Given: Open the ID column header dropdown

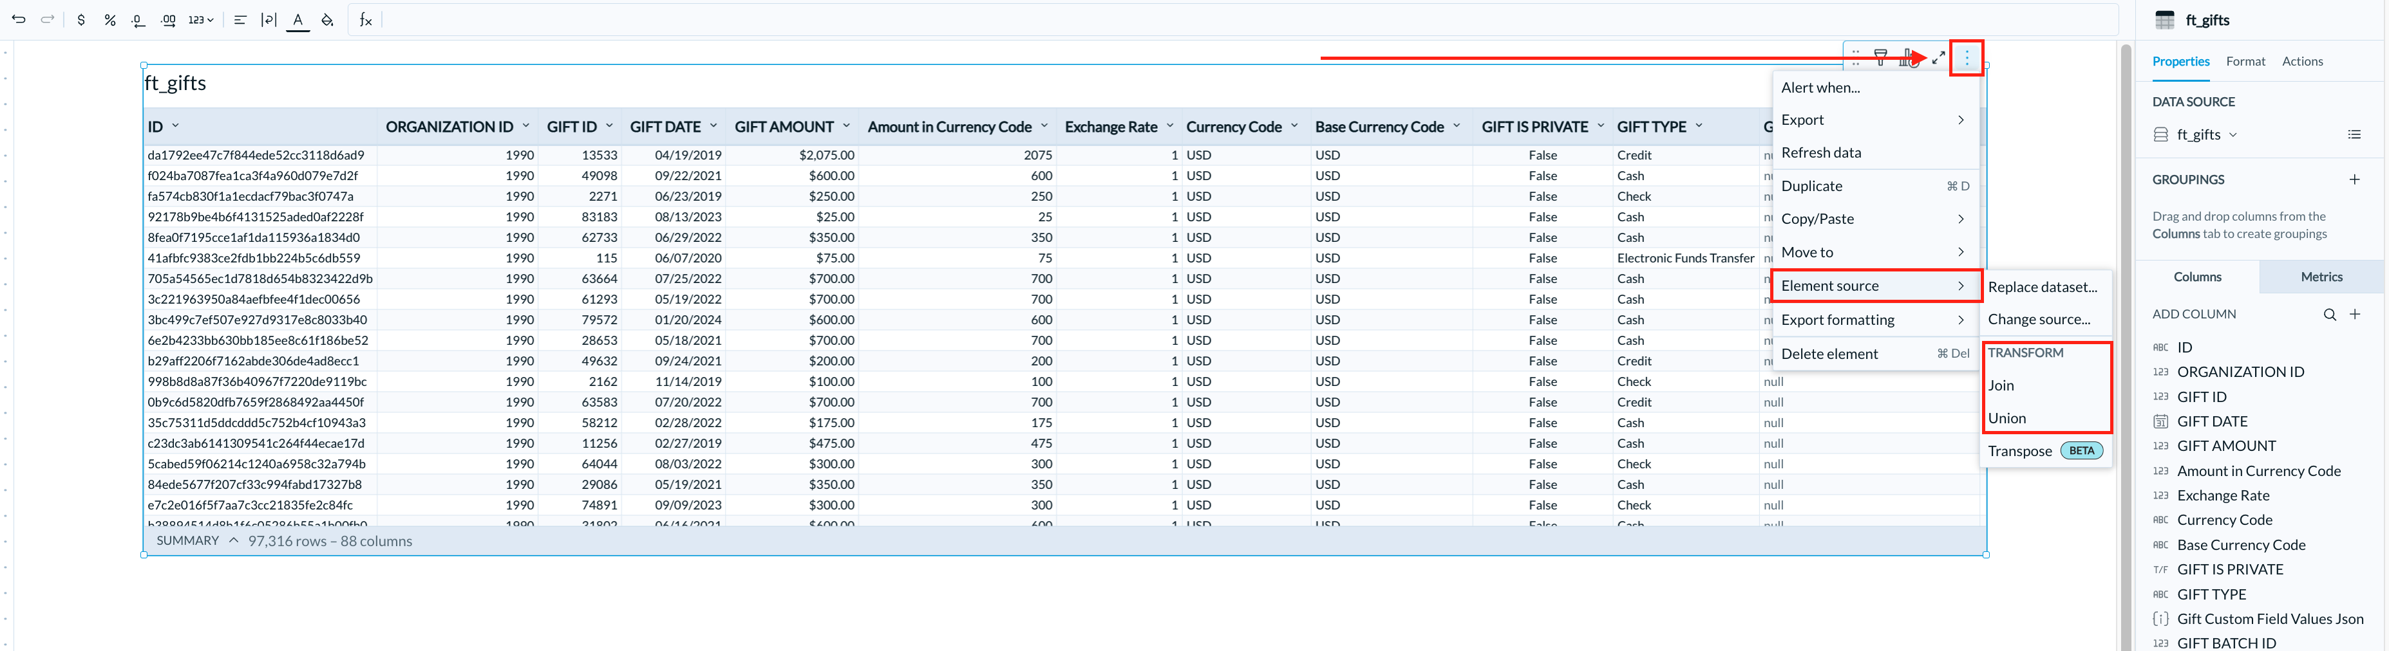Looking at the screenshot, I should click(175, 126).
